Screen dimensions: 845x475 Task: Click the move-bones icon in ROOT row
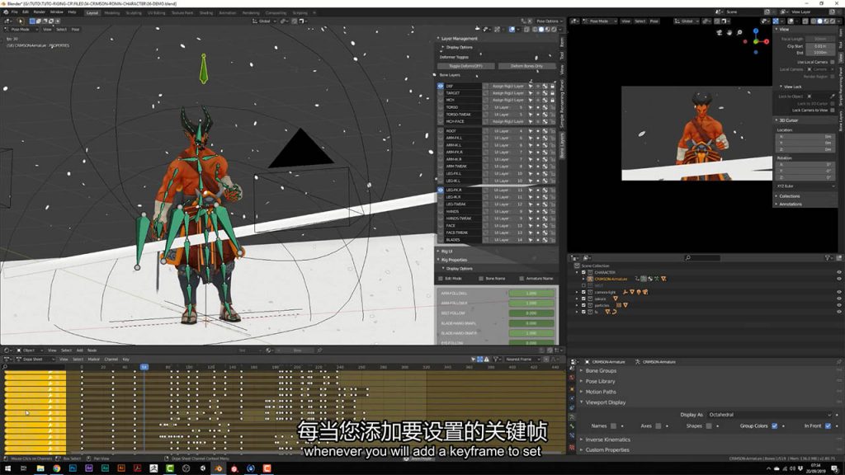(x=545, y=131)
